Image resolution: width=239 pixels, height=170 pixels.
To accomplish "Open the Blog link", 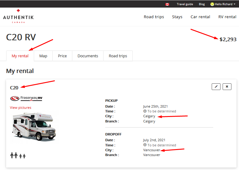I will [202, 4].
